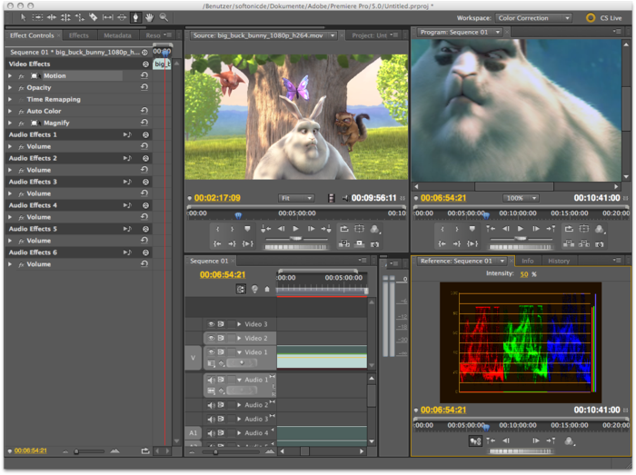636x475 pixels.
Task: Pick the Hand tool
Action: point(150,17)
